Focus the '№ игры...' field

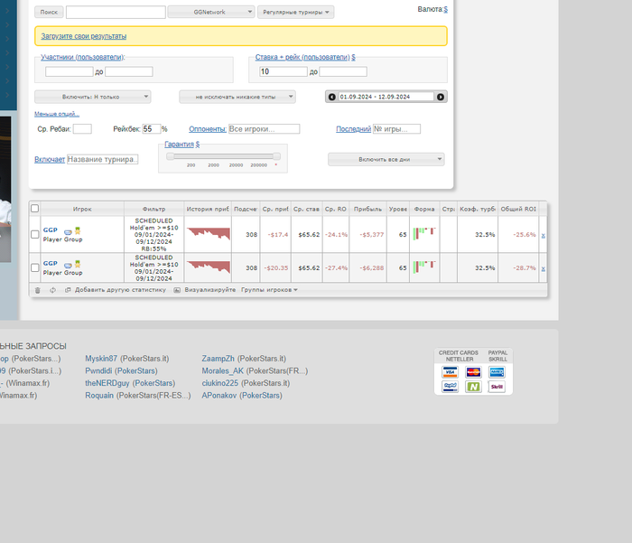pos(396,129)
